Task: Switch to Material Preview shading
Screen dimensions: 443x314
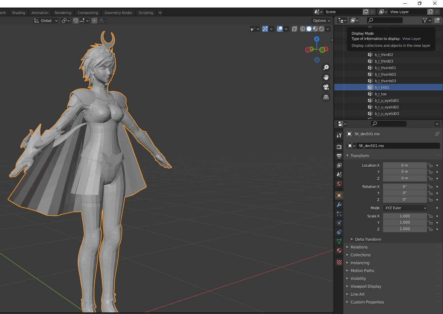Action: click(315, 29)
